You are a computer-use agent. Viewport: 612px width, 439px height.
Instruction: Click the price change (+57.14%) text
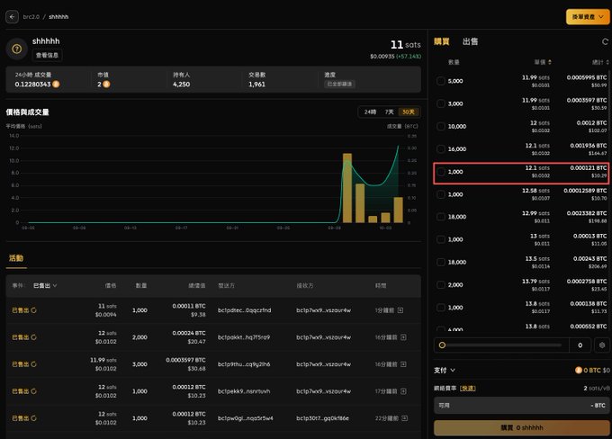(409, 56)
